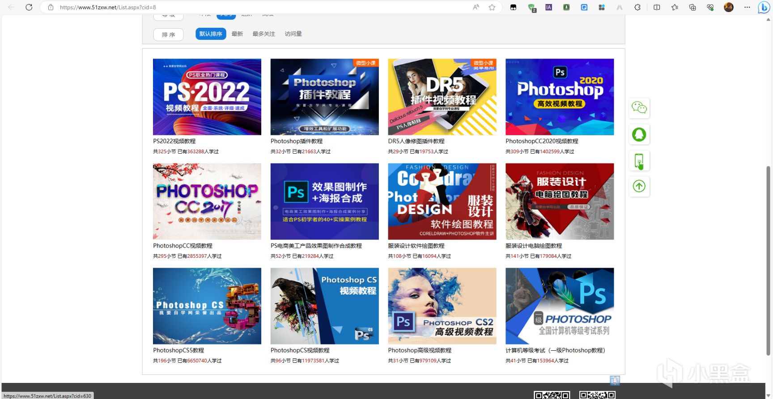
Task: Click 服装设计电脑绘图教程 title text
Action: click(x=534, y=246)
